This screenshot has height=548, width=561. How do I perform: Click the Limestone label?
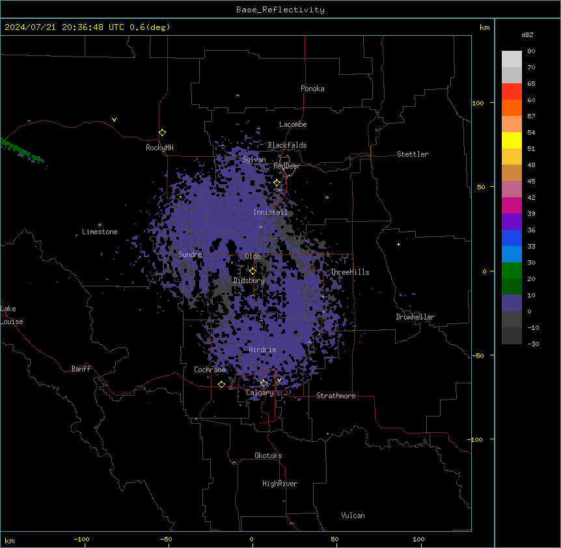[x=100, y=232]
